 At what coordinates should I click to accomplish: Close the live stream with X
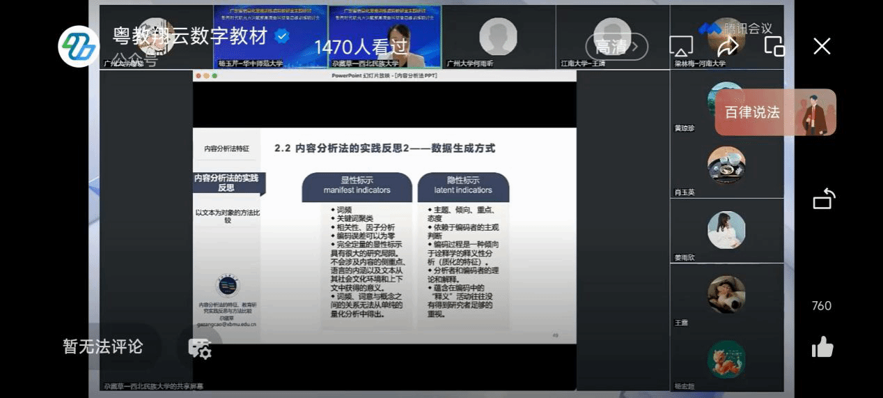pyautogui.click(x=822, y=46)
